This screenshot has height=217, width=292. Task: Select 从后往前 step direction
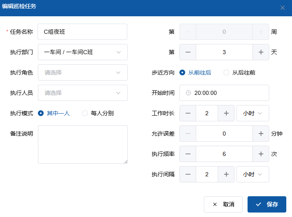[226, 72]
